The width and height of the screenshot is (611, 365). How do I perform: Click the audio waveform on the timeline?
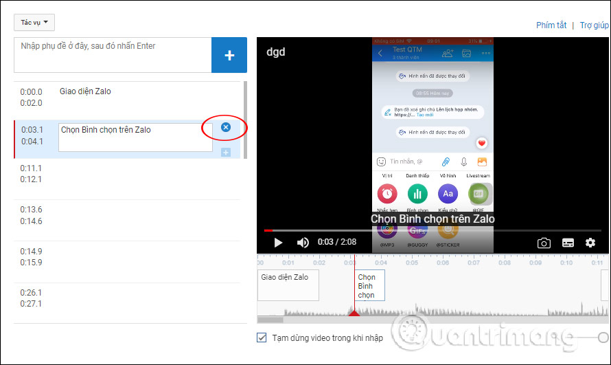433,310
